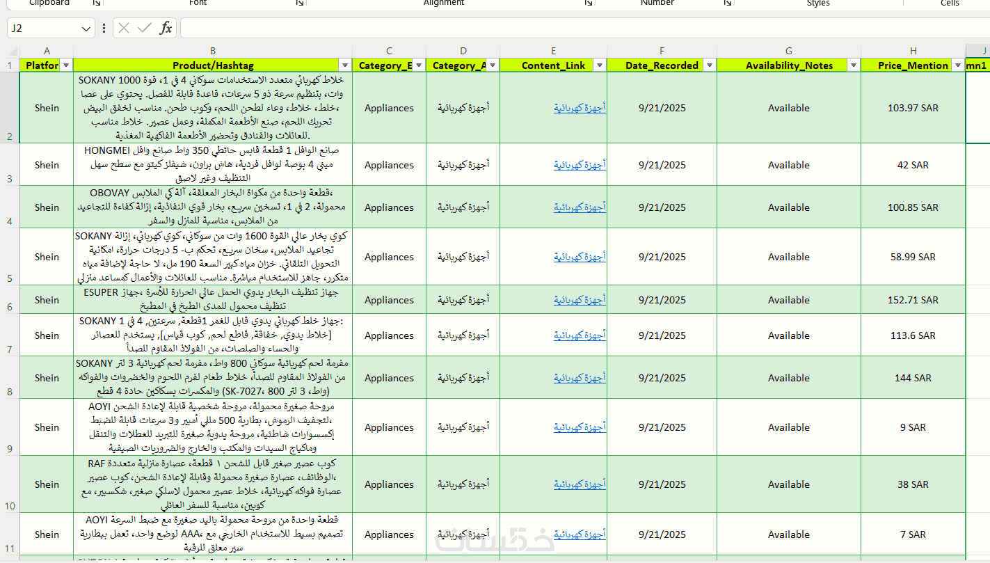Select the 9 SAR price cell
The image size is (990, 563).
pyautogui.click(x=913, y=427)
